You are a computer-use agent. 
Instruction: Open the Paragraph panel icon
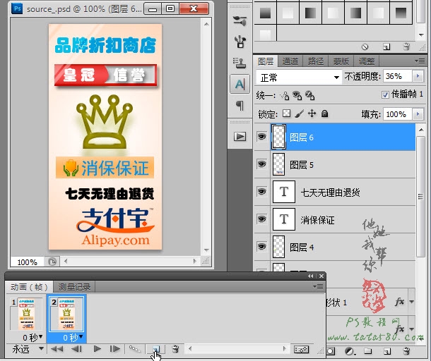[x=240, y=105]
